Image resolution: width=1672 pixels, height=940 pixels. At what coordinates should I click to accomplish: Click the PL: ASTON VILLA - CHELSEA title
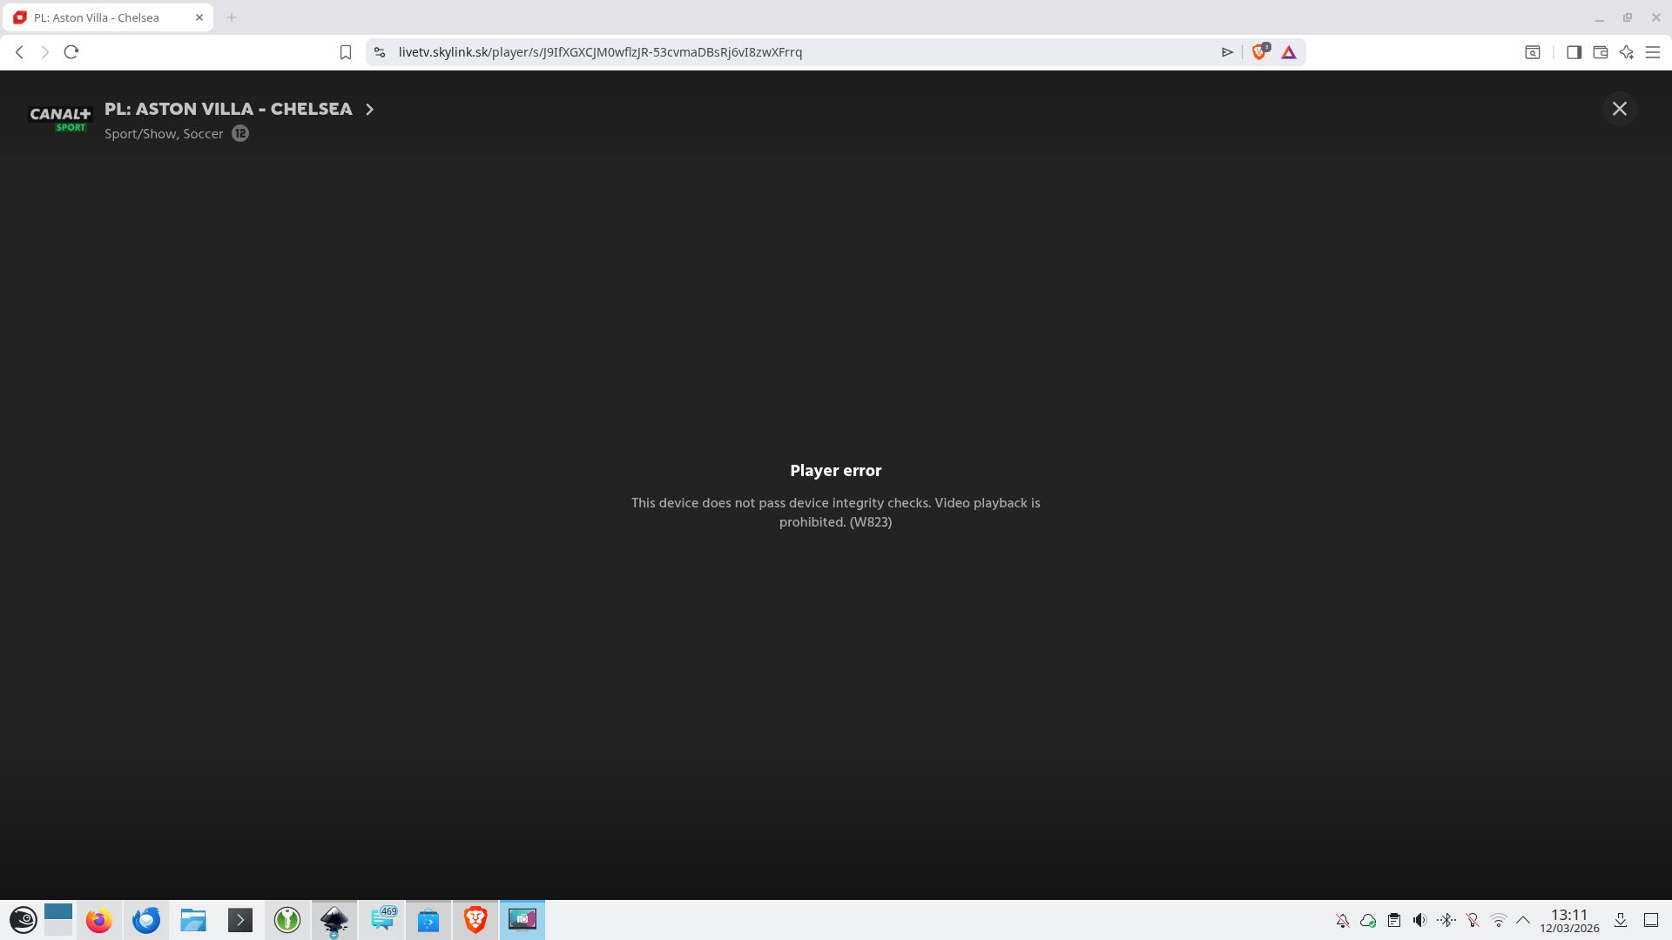[x=228, y=109]
